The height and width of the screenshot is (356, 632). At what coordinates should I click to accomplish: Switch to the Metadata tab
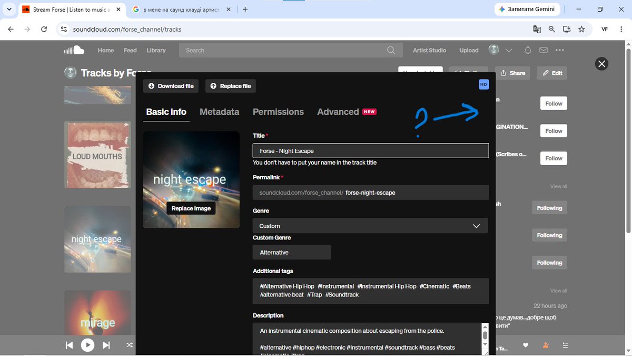[220, 112]
